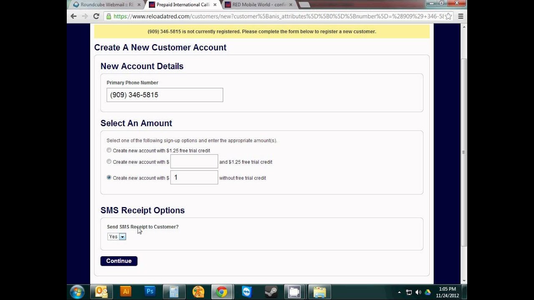
Task: Click the network tray icon
Action: [409, 292]
